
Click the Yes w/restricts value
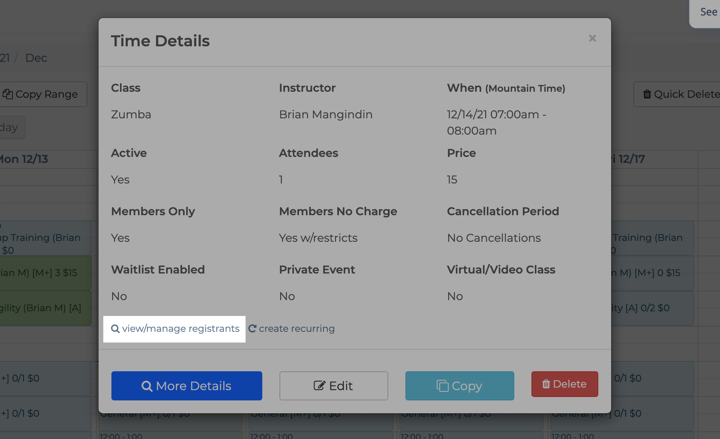pos(318,238)
